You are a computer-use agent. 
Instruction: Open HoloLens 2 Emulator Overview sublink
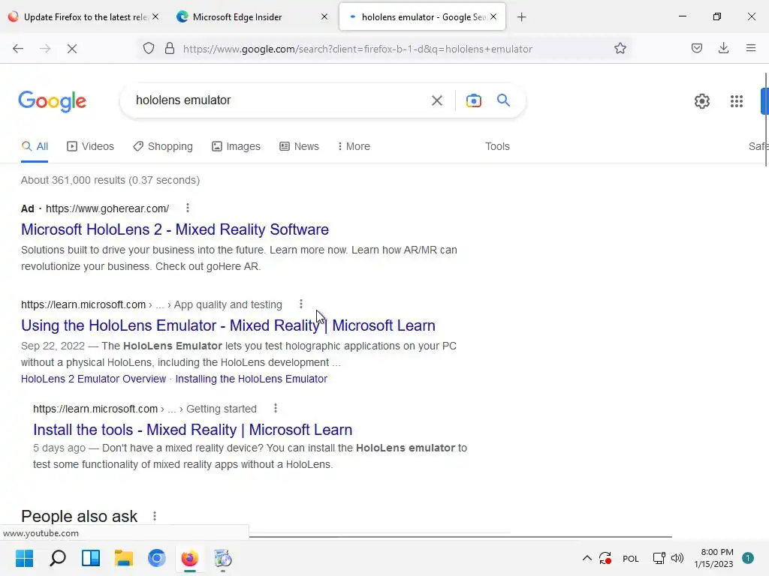[x=94, y=379]
